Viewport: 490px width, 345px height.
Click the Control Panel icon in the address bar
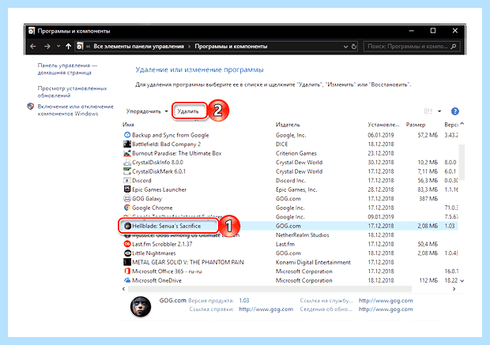[x=80, y=47]
